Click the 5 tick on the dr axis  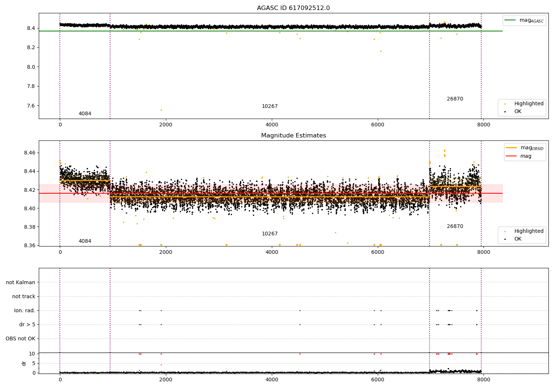[34, 363]
